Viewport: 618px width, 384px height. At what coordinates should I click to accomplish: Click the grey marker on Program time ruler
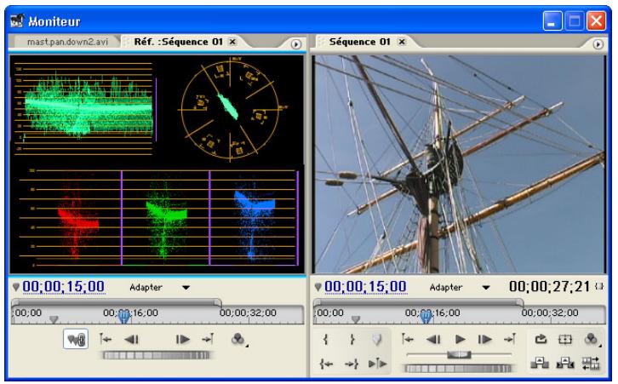pyautogui.click(x=356, y=319)
